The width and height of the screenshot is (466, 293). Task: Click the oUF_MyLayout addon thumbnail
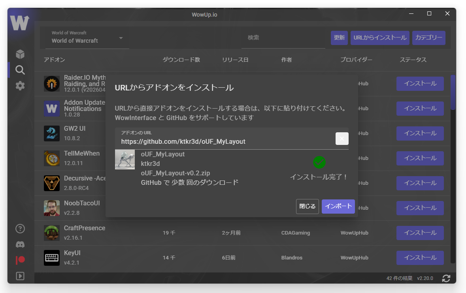click(x=125, y=160)
